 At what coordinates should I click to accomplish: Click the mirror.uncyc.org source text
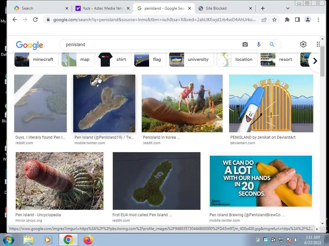(29, 220)
